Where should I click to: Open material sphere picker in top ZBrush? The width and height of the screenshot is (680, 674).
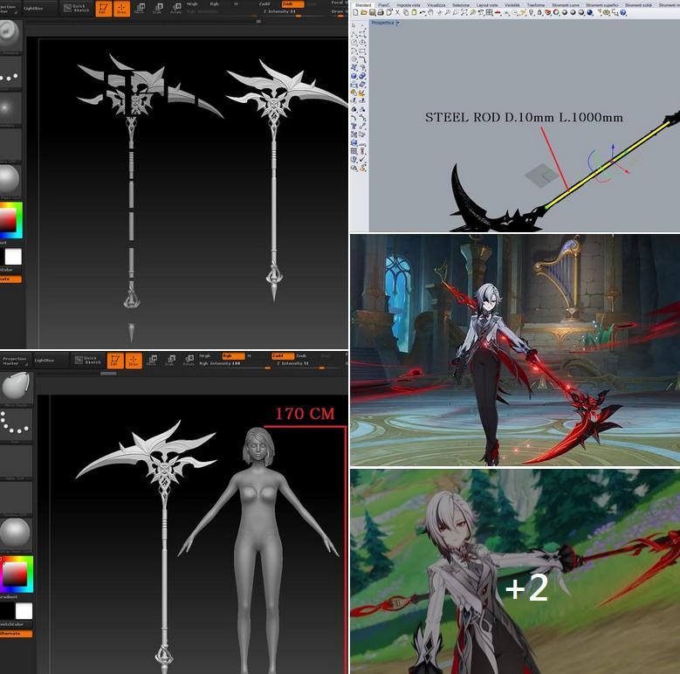(10, 180)
